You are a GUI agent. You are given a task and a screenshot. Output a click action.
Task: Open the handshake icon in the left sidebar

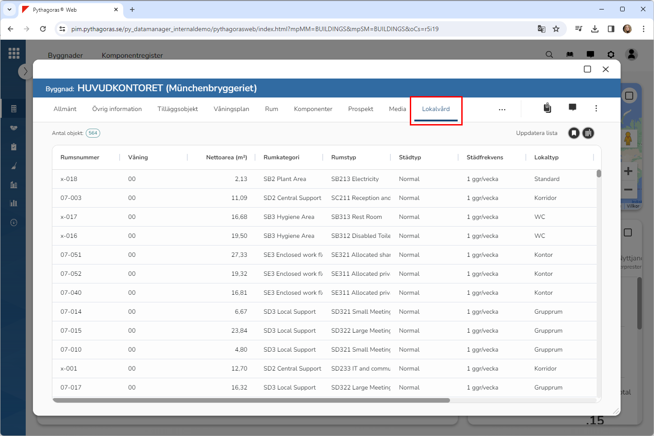coord(14,128)
